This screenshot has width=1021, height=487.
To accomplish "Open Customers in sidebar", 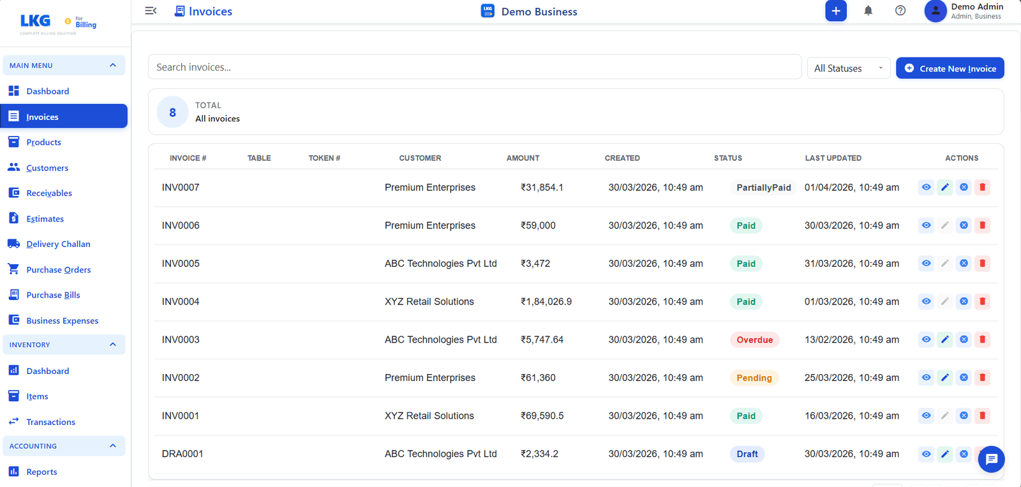I will pyautogui.click(x=64, y=168).
